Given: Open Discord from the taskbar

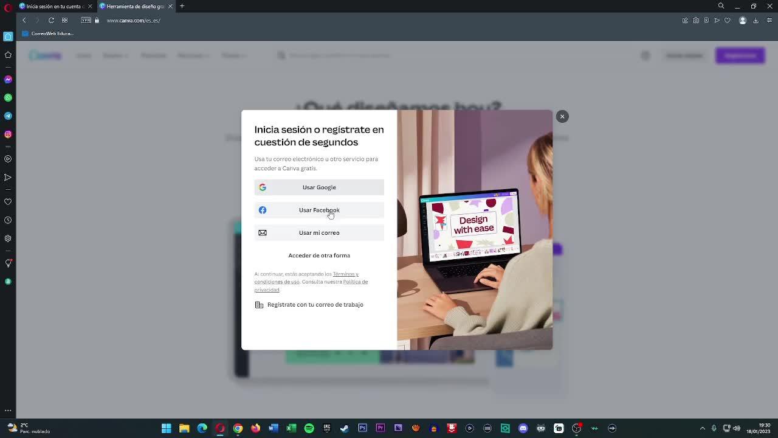Looking at the screenshot, I should coord(523,428).
